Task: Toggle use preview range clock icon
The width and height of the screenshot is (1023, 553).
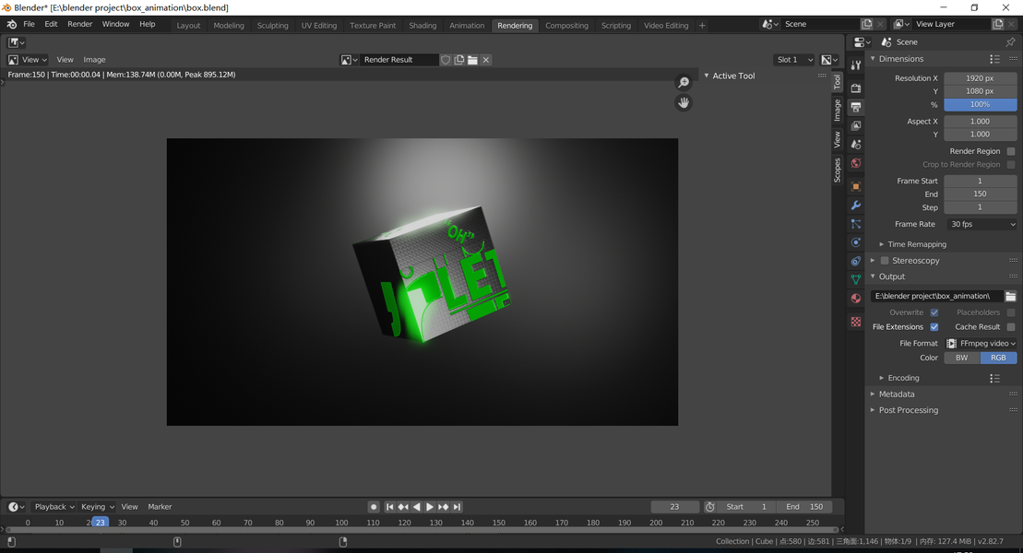Action: tap(710, 507)
